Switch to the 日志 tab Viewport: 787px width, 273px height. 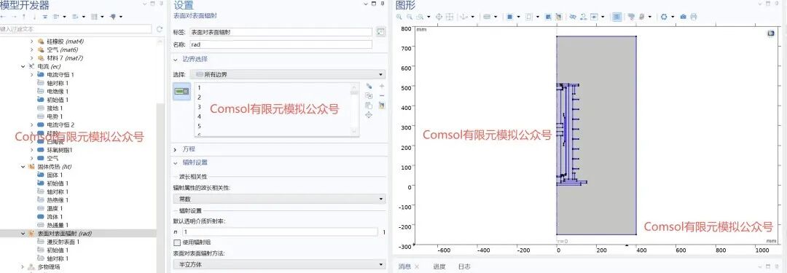pos(464,266)
